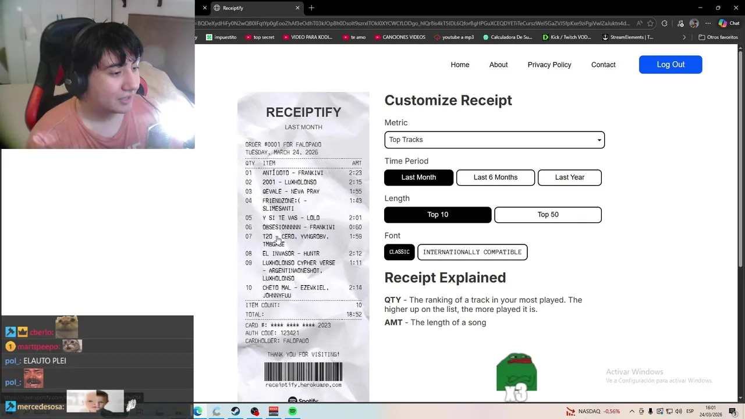Click the Y SI TE VAS - LOLO row
Screen dimensions: 745x419
(x=303, y=218)
